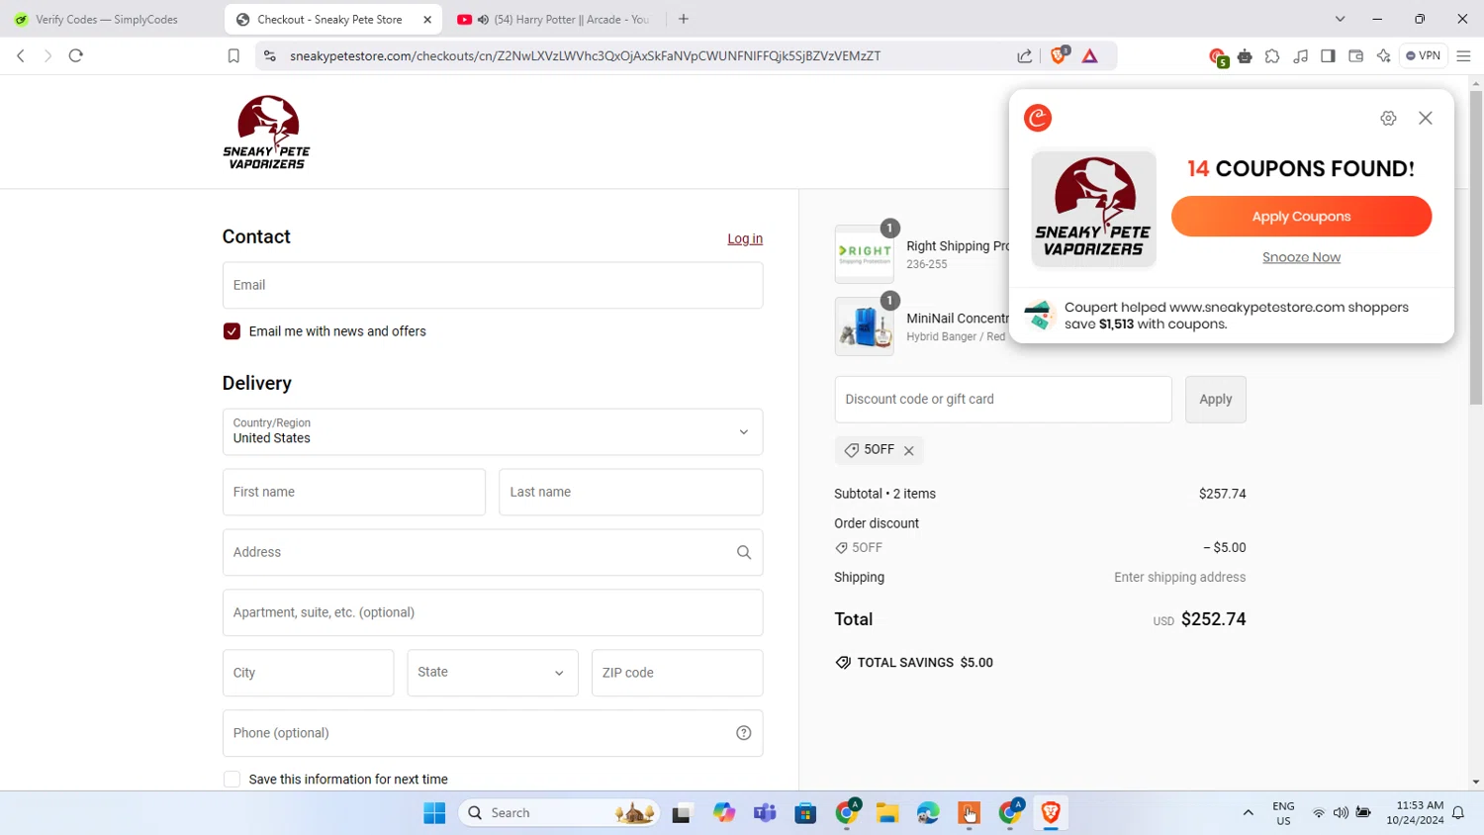Open Windows Start menu
The image size is (1484, 835).
434,813
